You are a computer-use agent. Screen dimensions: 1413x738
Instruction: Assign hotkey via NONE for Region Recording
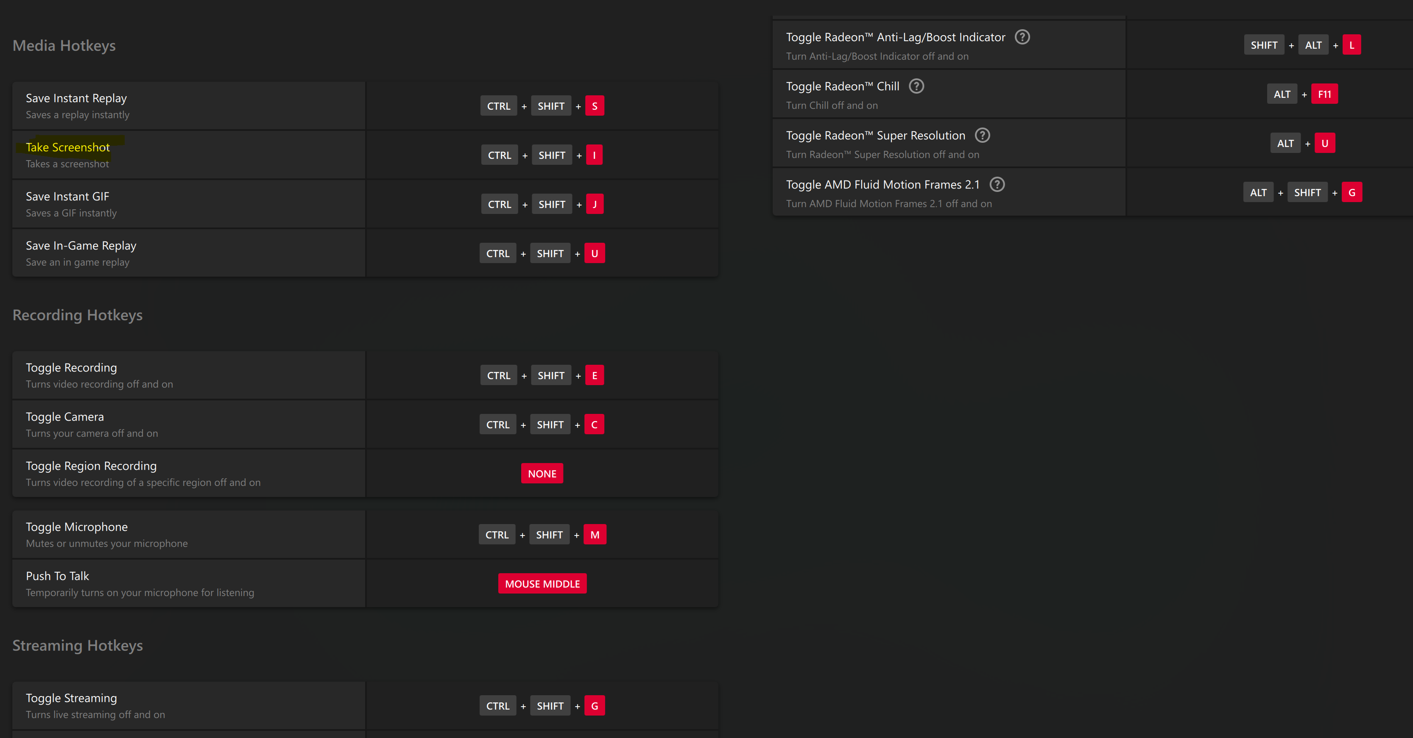(542, 474)
